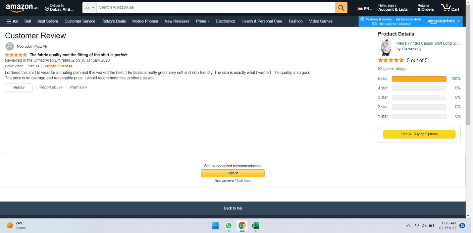Open the shopping cart
This screenshot has width=473, height=233.
[450, 8]
